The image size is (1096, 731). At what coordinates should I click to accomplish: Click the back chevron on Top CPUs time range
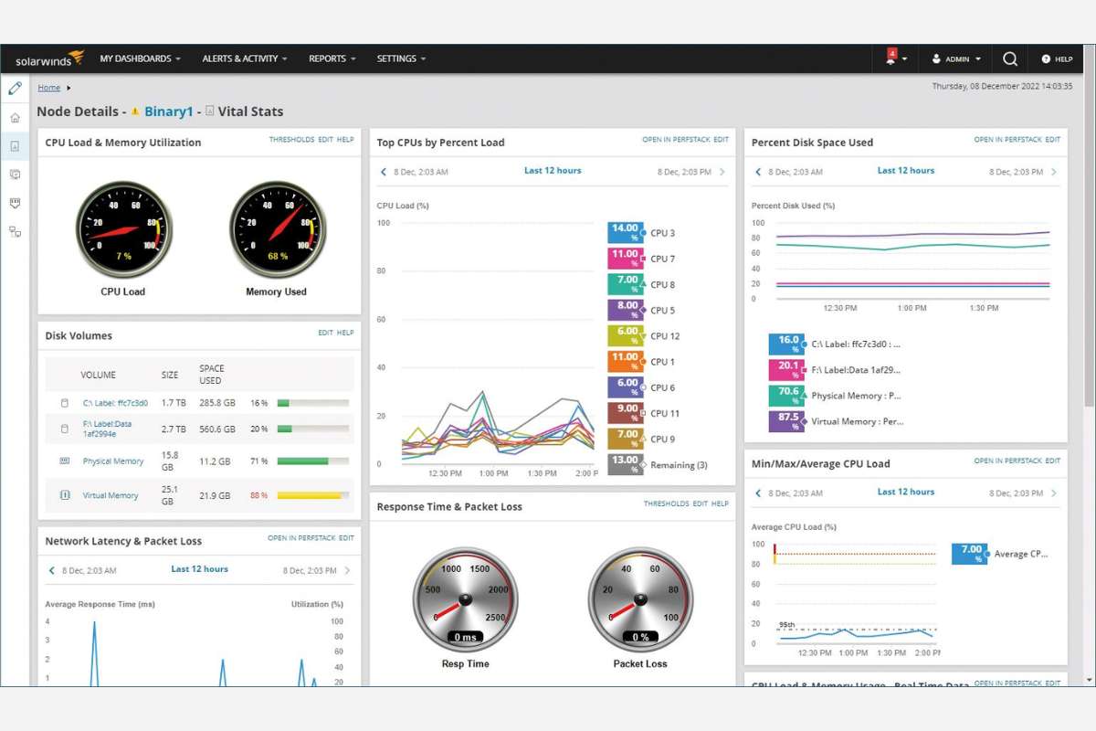click(382, 170)
